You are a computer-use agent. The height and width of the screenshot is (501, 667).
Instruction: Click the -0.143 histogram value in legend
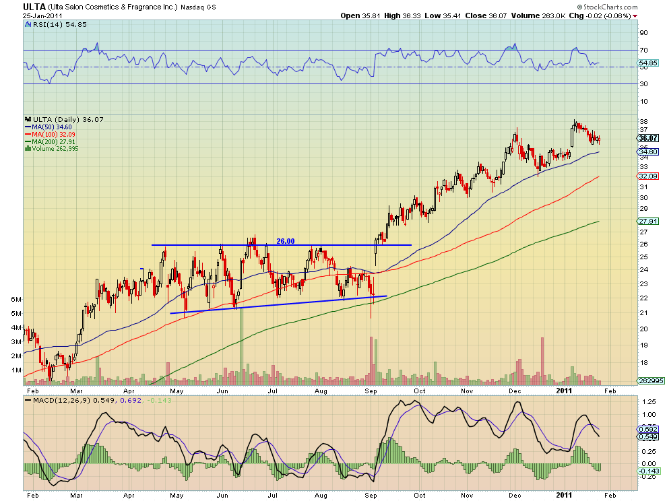point(159,400)
